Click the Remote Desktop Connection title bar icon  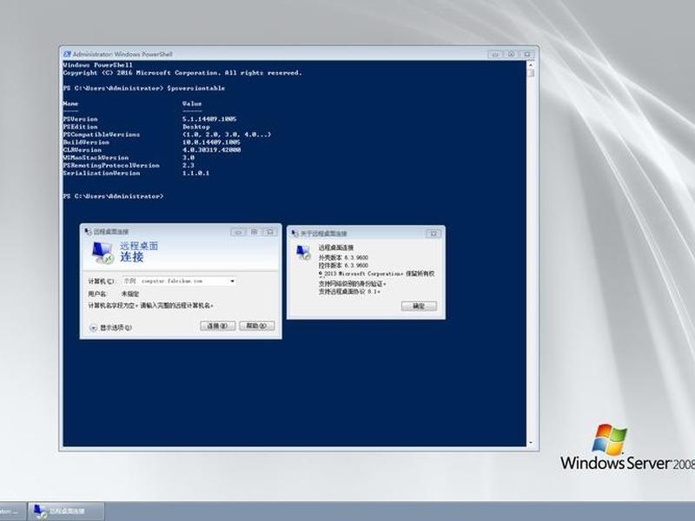(89, 231)
